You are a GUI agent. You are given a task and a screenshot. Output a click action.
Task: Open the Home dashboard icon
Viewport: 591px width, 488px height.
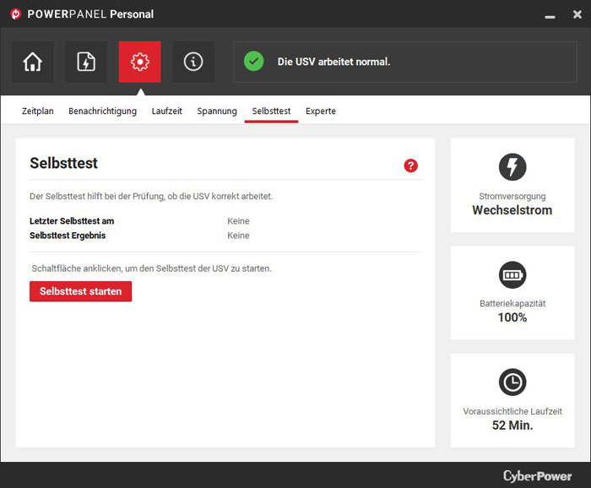pos(33,62)
